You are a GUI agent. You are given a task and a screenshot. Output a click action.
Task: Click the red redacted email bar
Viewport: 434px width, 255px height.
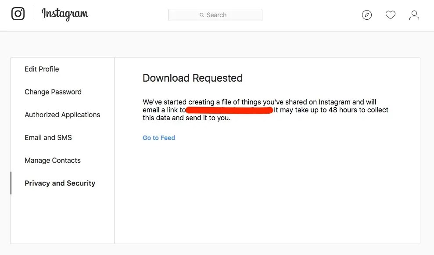[230, 110]
